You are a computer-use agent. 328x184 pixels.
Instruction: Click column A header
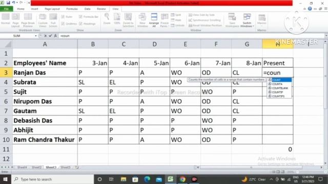click(x=45, y=44)
